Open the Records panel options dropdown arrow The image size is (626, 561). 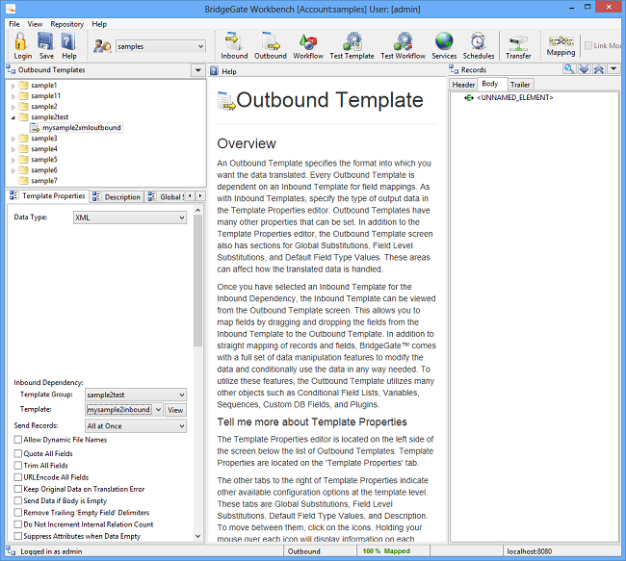pyautogui.click(x=613, y=69)
